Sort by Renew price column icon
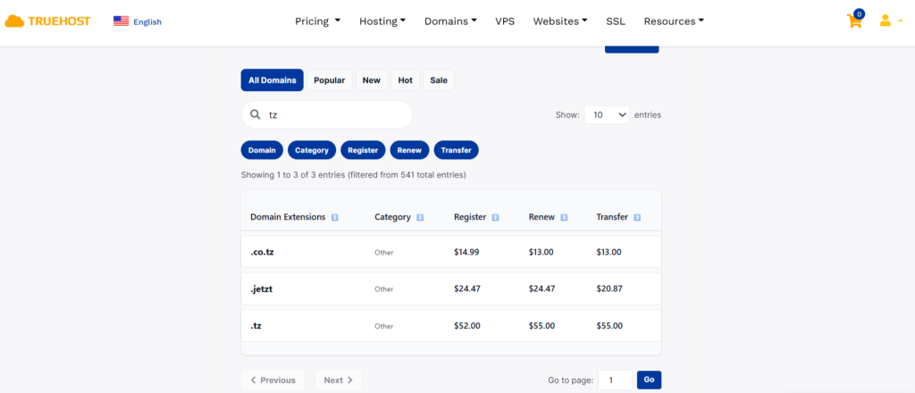Screen dimensions: 915x393 point(564,217)
